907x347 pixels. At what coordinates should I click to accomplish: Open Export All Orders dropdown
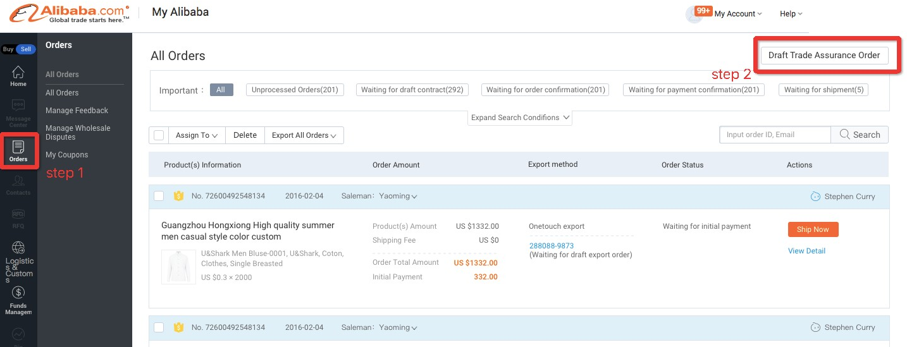coord(304,135)
